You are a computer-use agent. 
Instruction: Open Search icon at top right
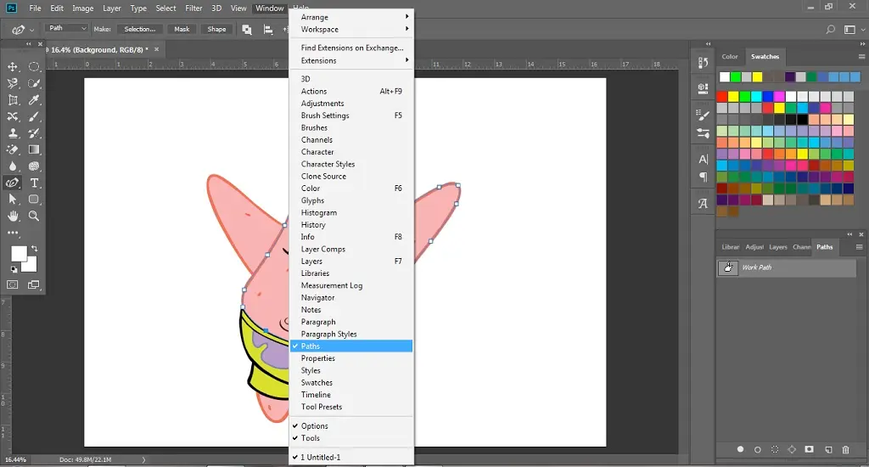coord(830,30)
